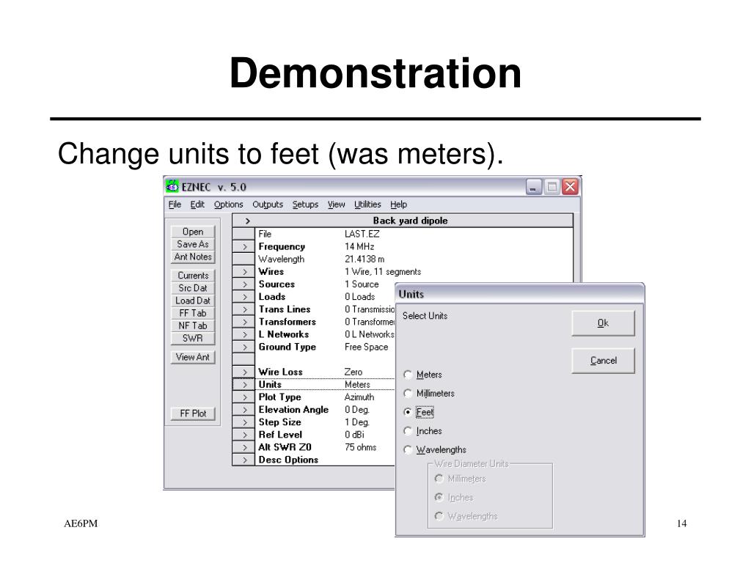The image size is (751, 563).
Task: Click the Src Dat button
Action: [193, 288]
